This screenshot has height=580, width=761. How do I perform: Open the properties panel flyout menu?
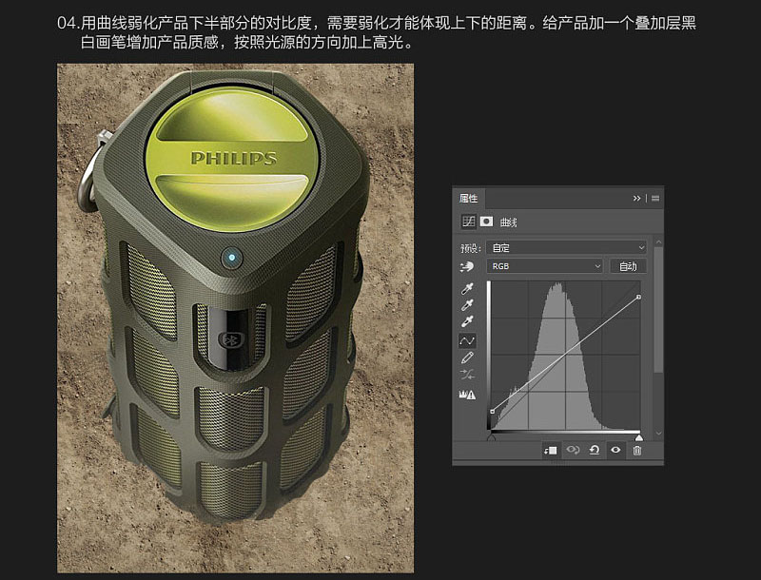(655, 198)
